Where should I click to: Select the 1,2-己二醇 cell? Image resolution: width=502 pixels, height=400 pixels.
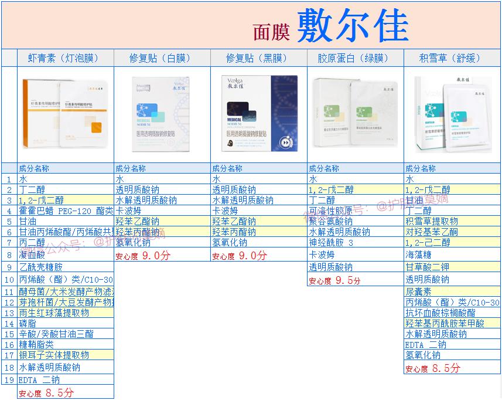point(452,242)
